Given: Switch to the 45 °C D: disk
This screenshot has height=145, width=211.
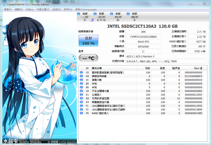Looking at the screenshot, I should [x=118, y=17].
